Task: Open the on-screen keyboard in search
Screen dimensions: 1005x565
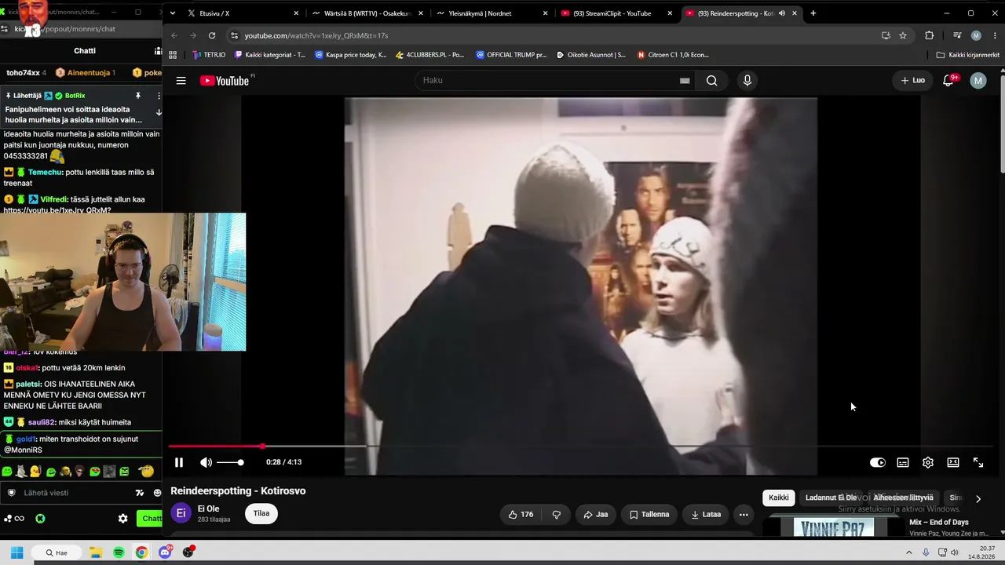Action: tap(685, 80)
